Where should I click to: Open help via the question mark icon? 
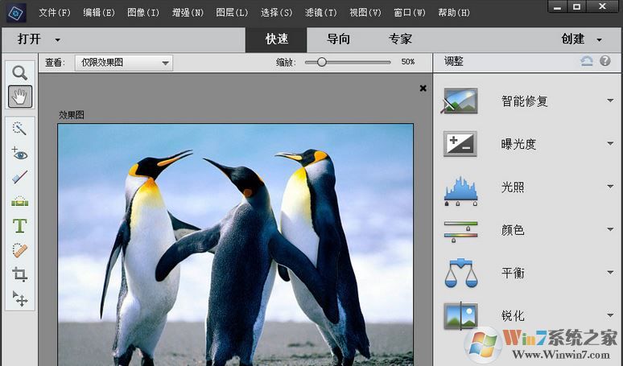point(605,61)
